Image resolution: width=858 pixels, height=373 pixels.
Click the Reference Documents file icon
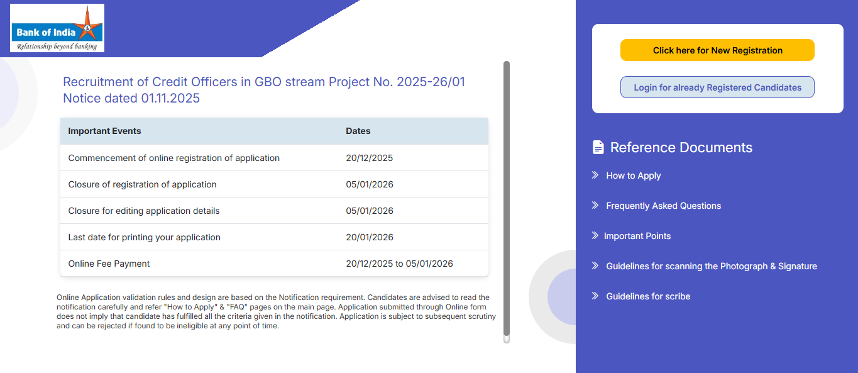(x=598, y=147)
